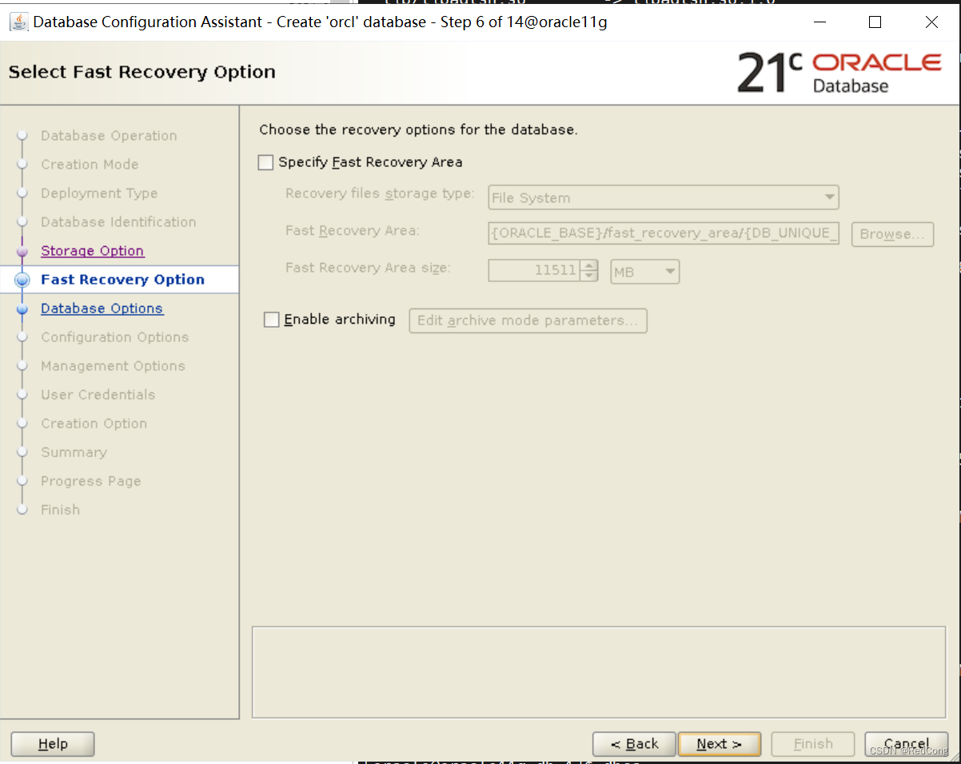This screenshot has height=764, width=961.
Task: Click the Creation Option step
Action: 94,424
